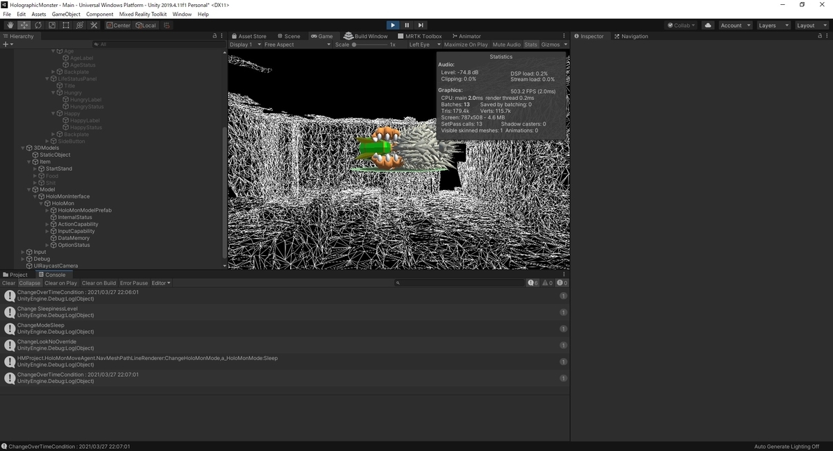Toggle Mute Audio in the Game view
Viewport: 833px width, 451px height.
point(506,44)
